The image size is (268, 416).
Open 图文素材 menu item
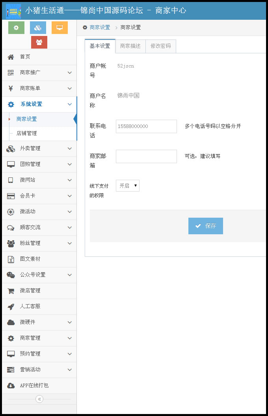[x=39, y=259]
